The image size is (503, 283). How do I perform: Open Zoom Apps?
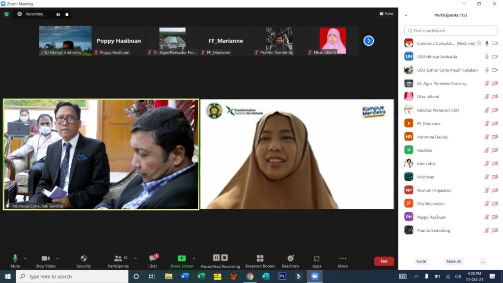coord(317,258)
